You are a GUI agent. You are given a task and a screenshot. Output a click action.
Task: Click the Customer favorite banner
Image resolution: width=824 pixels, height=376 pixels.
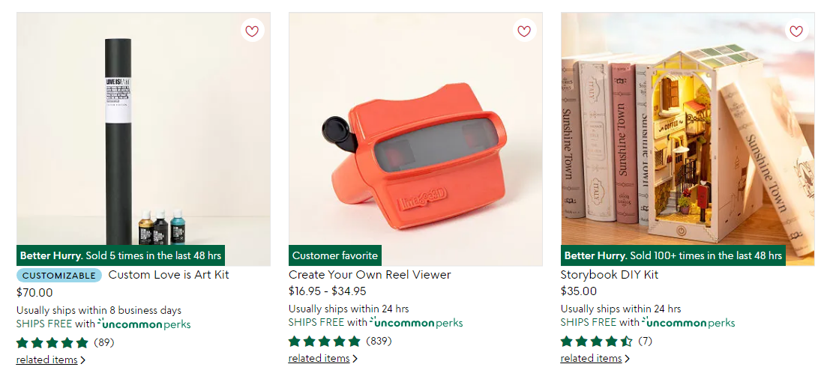click(x=335, y=255)
